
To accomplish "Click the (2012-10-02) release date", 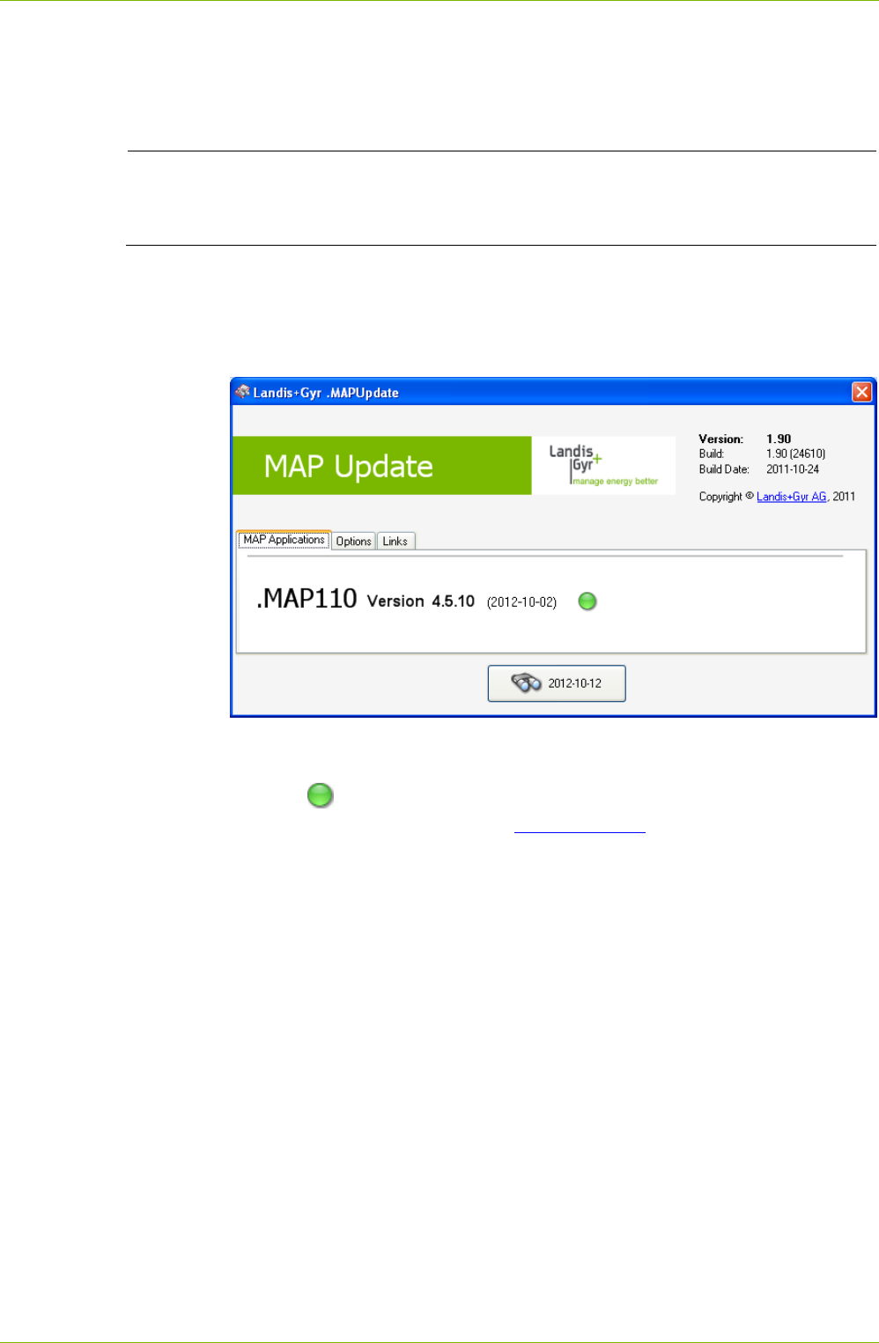I will (x=521, y=602).
